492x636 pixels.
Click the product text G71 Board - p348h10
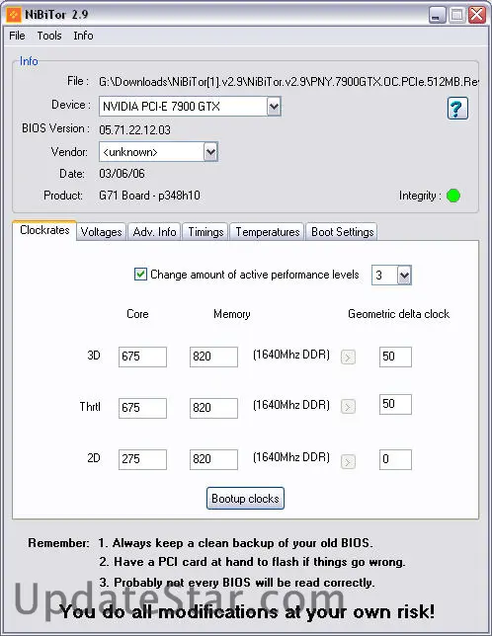point(149,196)
